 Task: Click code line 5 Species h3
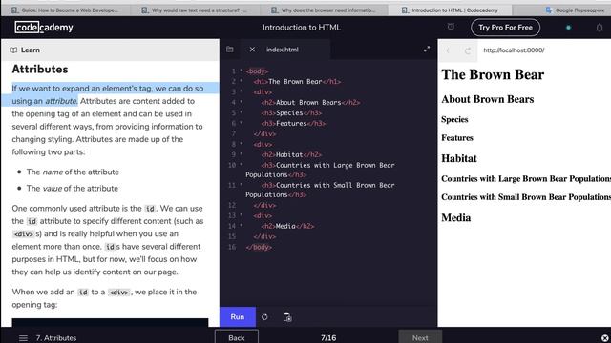pyautogui.click(x=291, y=112)
